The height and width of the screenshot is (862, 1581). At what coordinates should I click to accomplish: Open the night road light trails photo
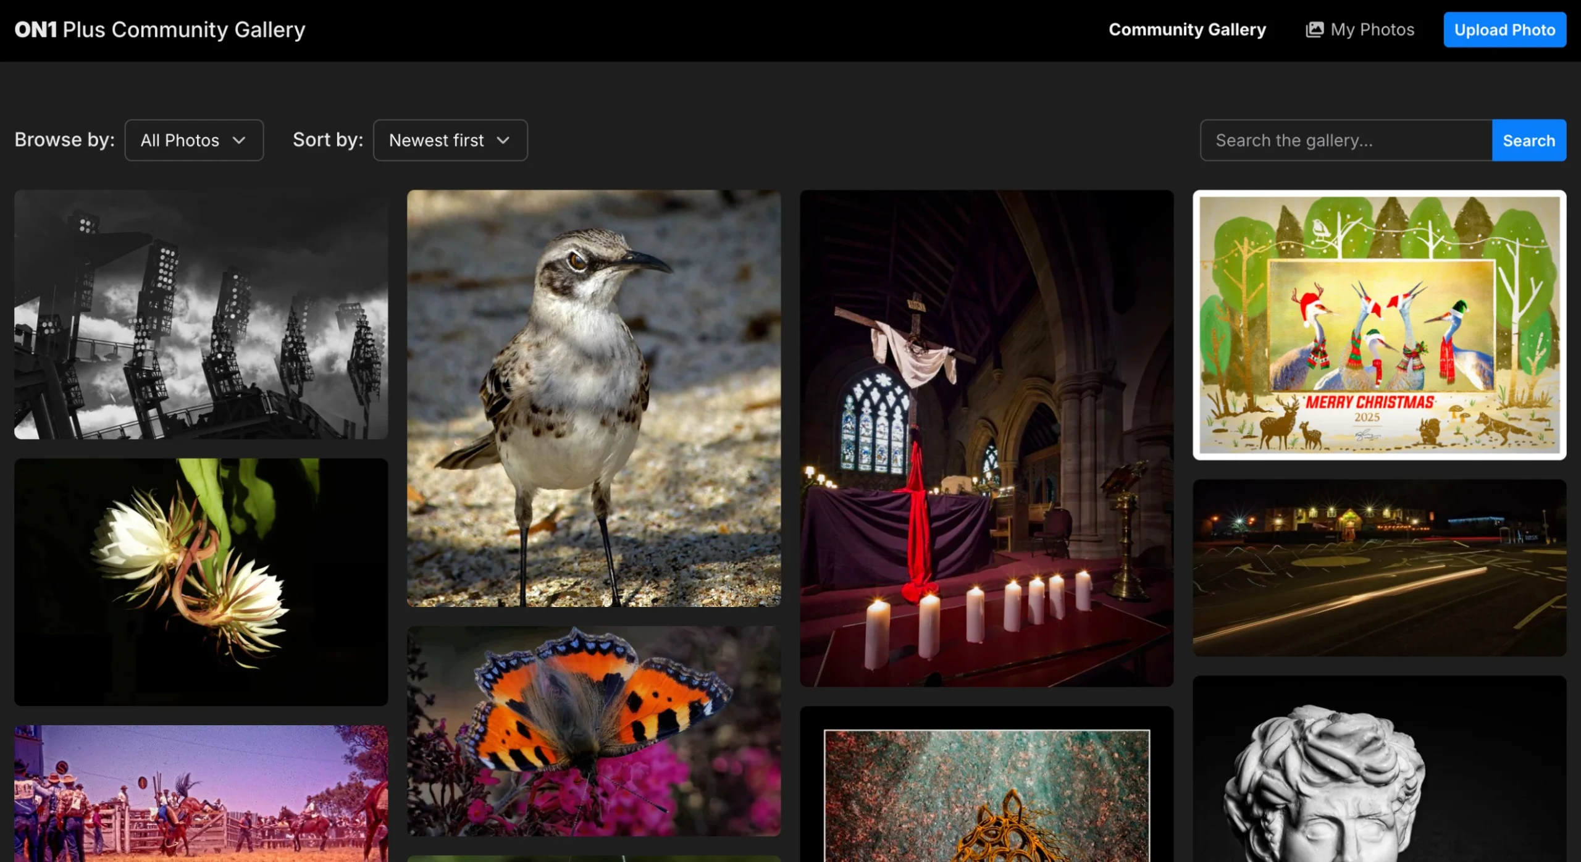(x=1379, y=568)
